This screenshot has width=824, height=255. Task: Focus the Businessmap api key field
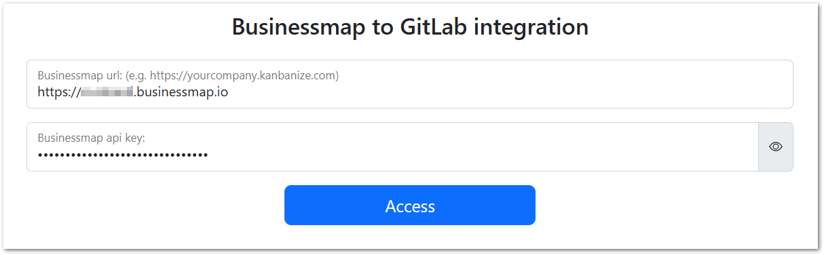coord(392,146)
